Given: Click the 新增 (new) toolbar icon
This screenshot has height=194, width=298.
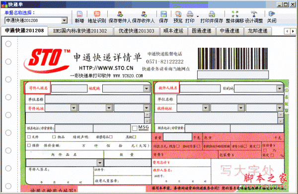Looking at the screenshot, I should [x=79, y=14].
